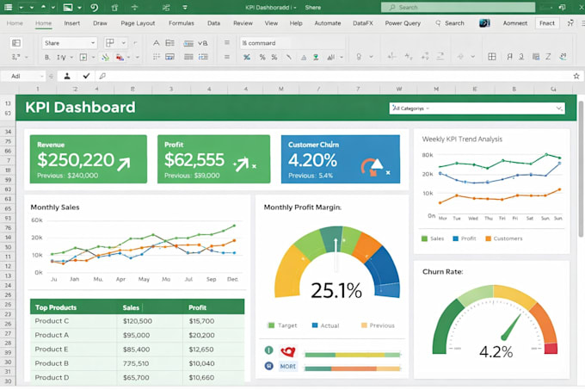Click the red heart icon under profit gauge

tap(288, 351)
